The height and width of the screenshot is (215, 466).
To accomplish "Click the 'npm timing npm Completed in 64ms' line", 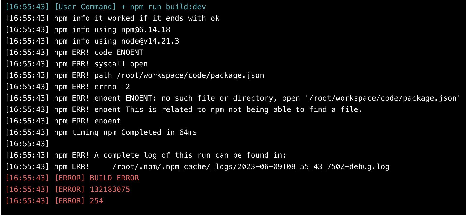I will pyautogui.click(x=101, y=132).
